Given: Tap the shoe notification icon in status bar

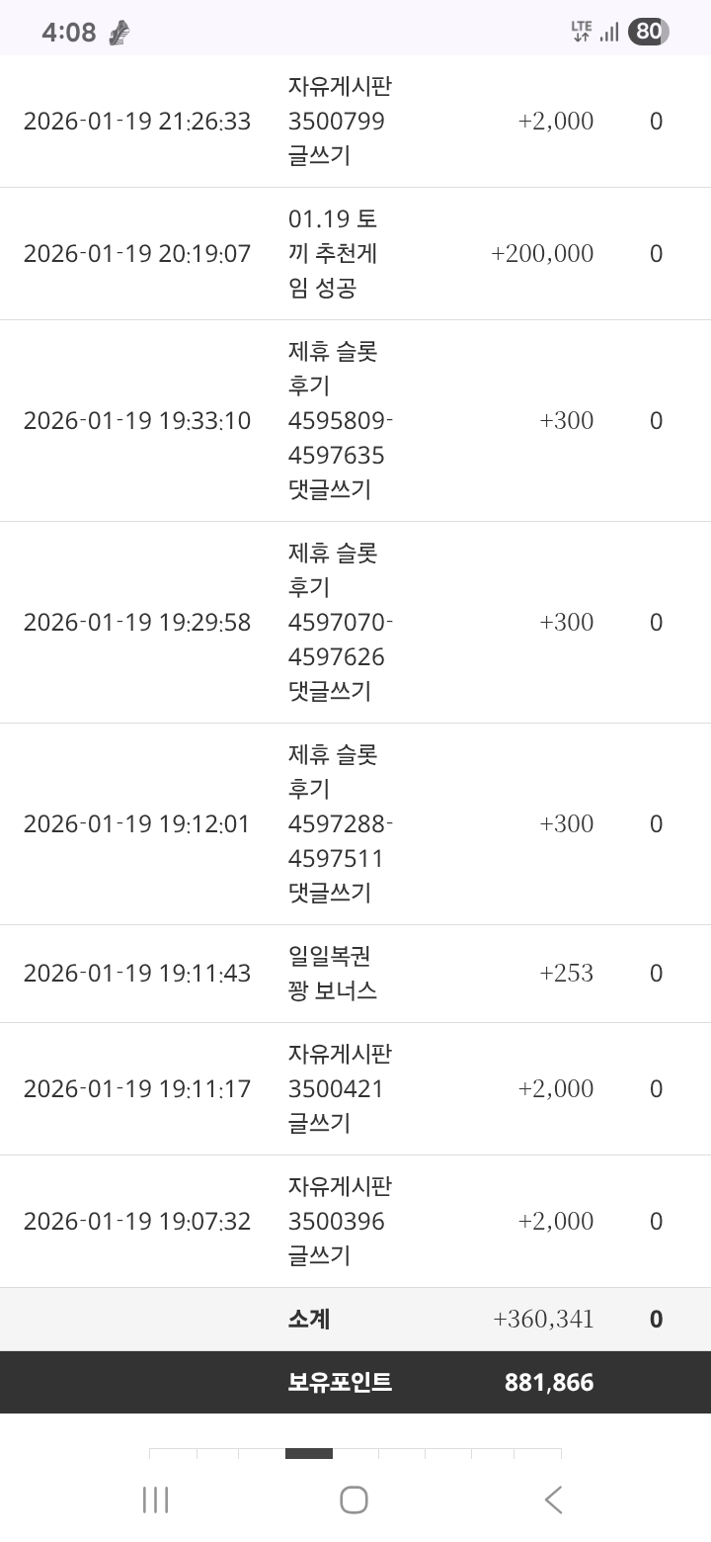Looking at the screenshot, I should [x=119, y=33].
